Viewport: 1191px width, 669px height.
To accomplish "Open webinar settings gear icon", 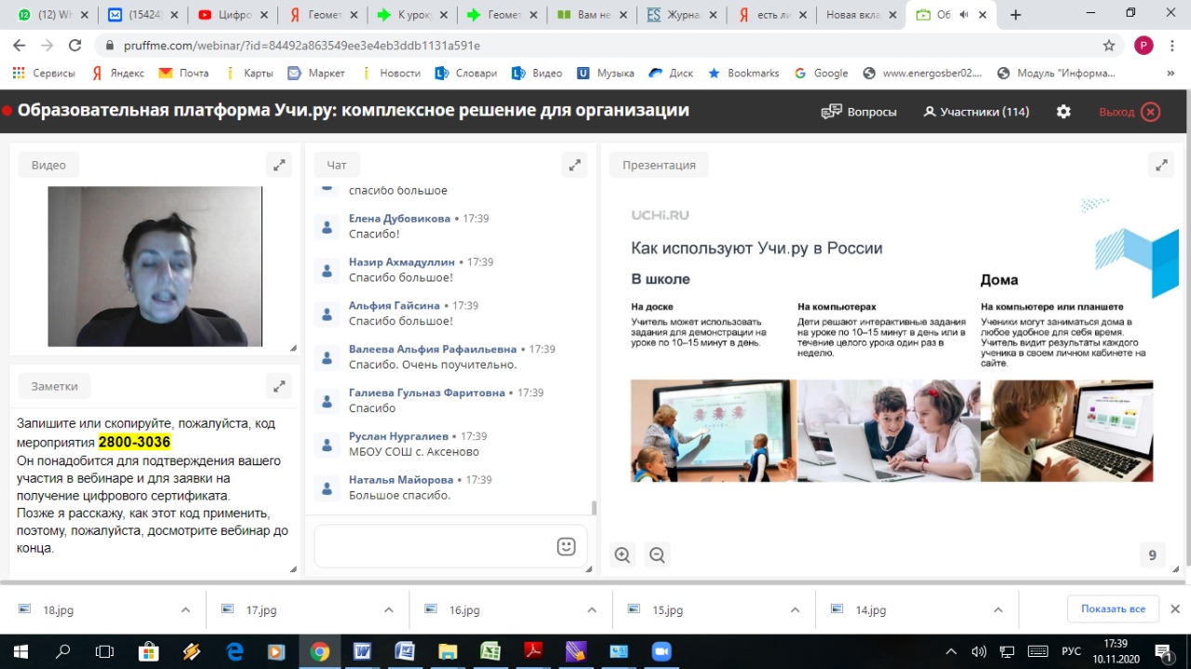I will click(1064, 112).
